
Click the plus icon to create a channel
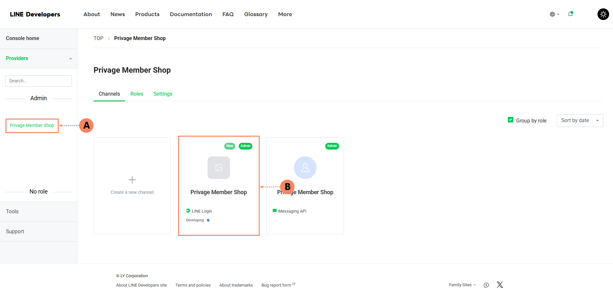pyautogui.click(x=132, y=180)
